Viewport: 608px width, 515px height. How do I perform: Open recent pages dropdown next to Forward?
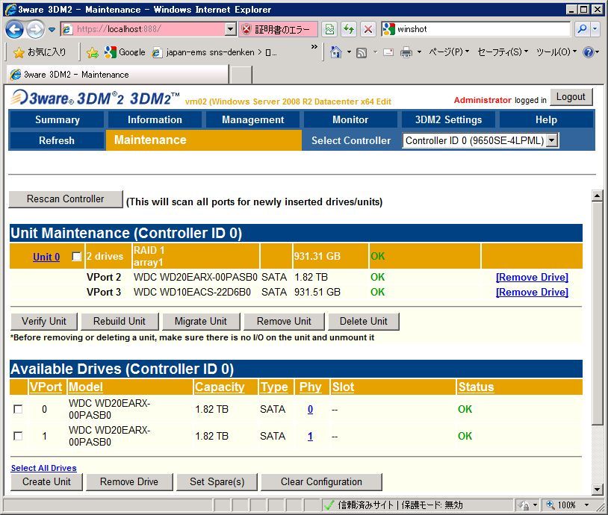click(x=52, y=29)
